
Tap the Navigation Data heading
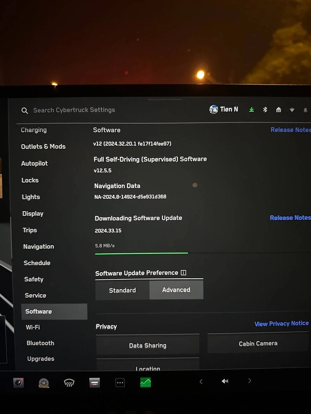point(117,186)
